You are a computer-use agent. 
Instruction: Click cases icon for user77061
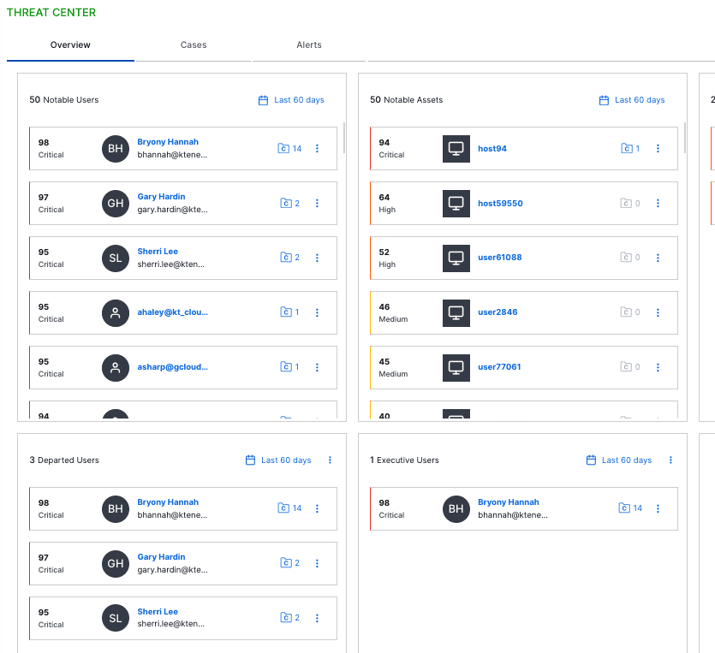coord(626,367)
